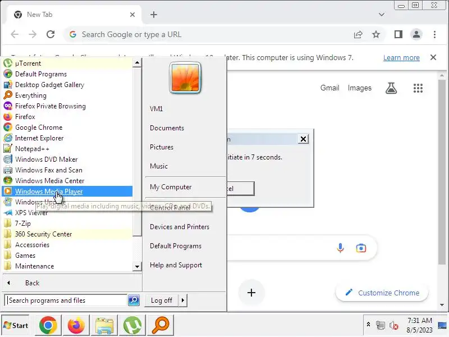Open Firefox from the Start menu list
The image size is (449, 337).
(67, 117)
